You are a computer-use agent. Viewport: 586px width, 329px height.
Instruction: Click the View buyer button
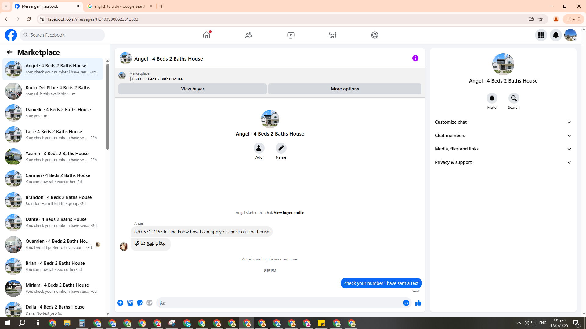(193, 89)
